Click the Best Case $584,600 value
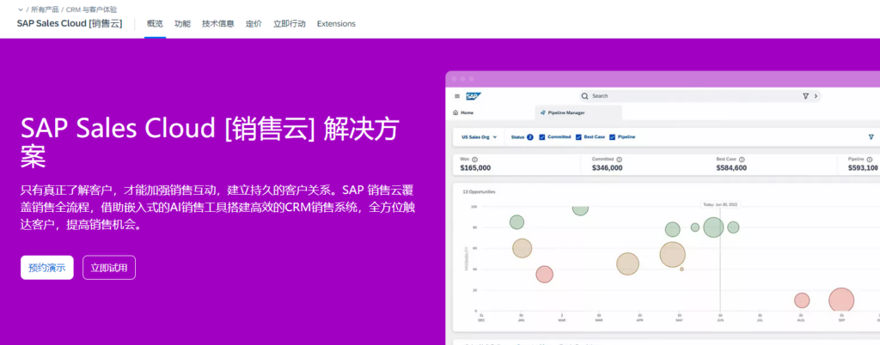Screen dimensions: 880x345 pyautogui.click(x=732, y=167)
